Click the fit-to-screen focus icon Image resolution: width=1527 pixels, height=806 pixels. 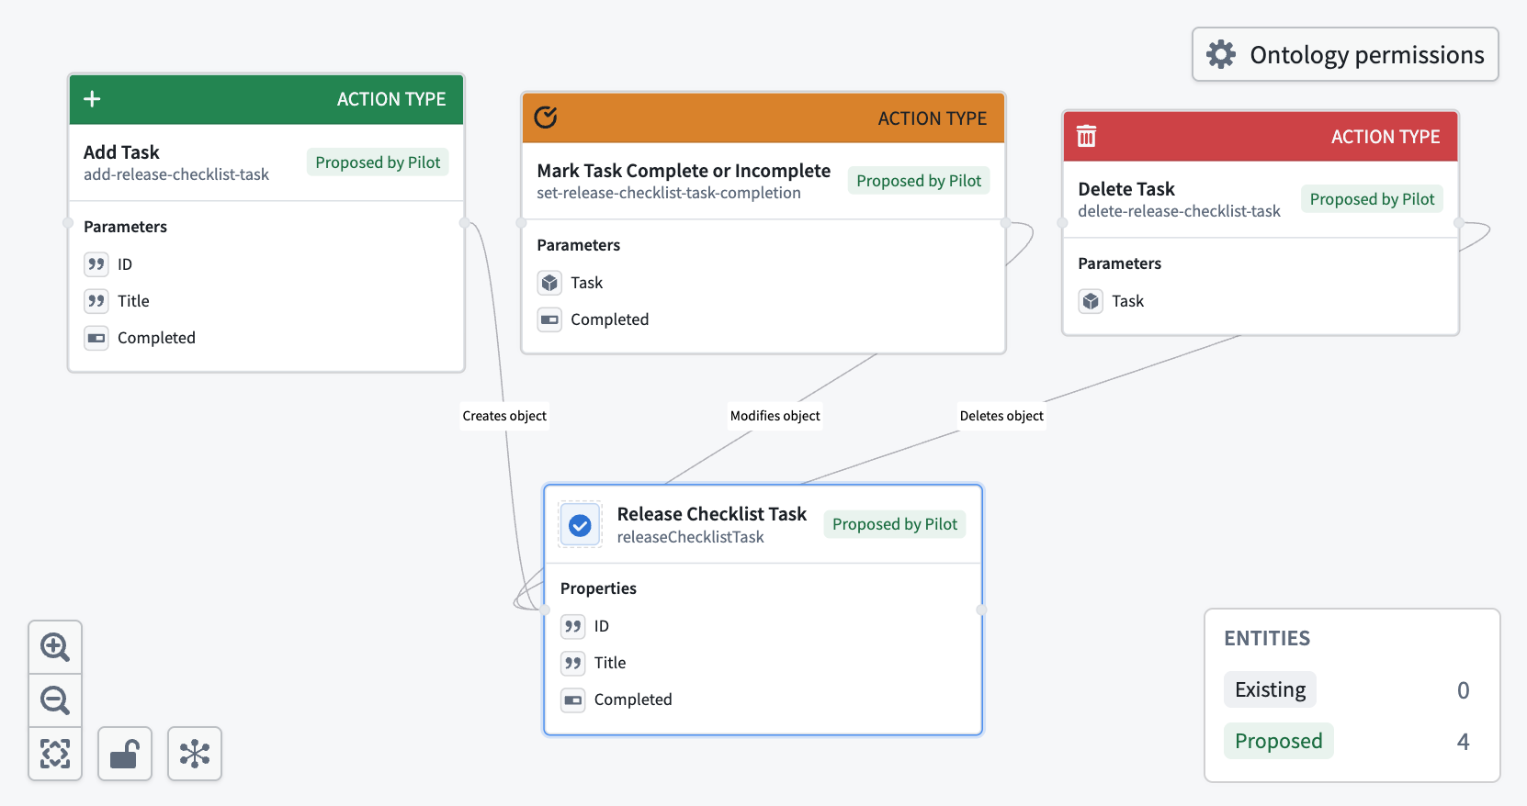55,754
